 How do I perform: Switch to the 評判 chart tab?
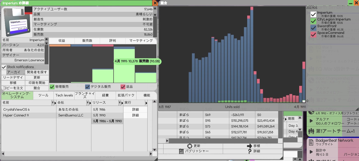click(112, 41)
